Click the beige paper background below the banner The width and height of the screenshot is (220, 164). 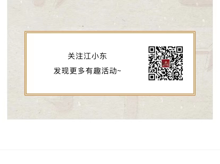click(110, 108)
